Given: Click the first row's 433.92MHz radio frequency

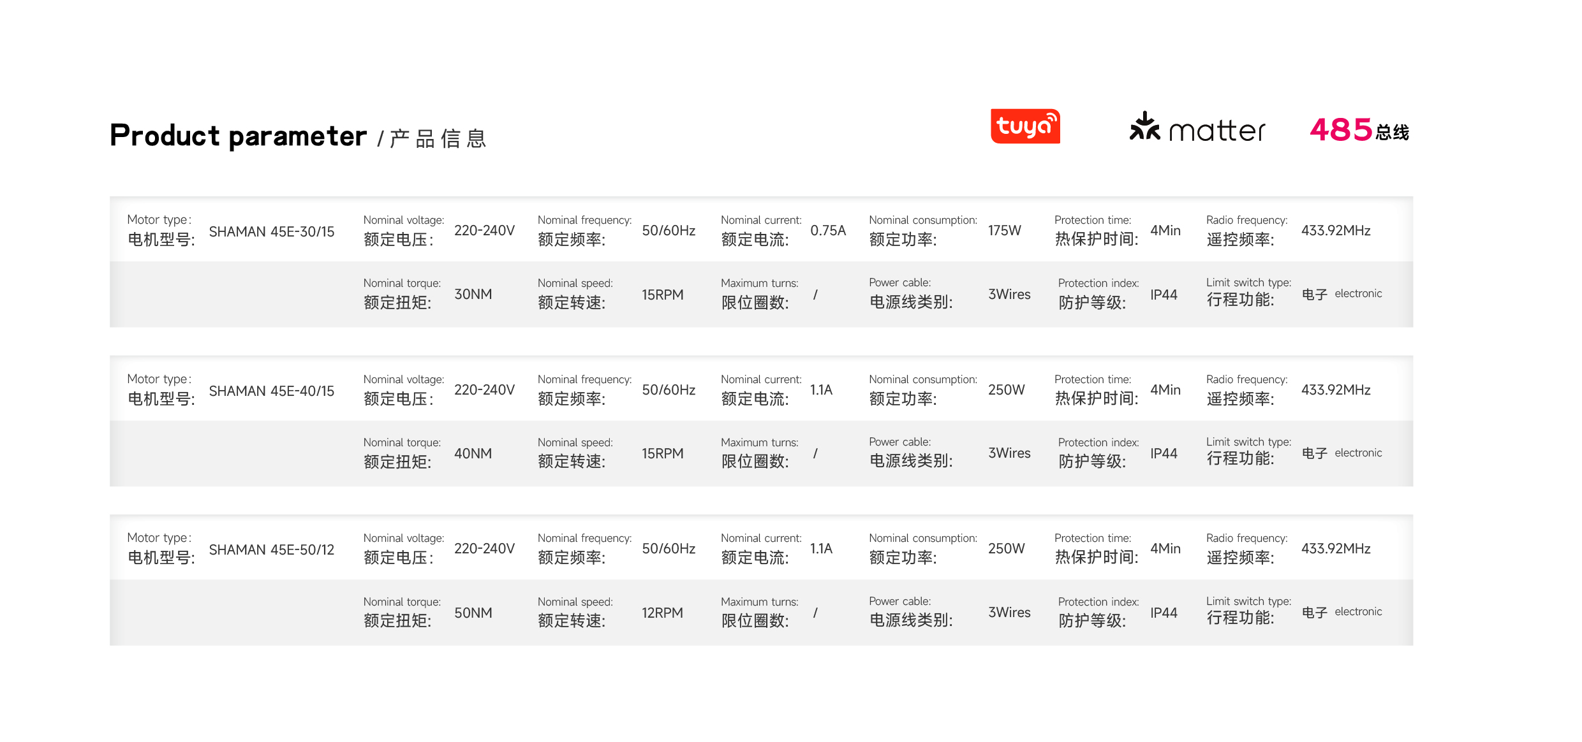Looking at the screenshot, I should coord(1336,231).
